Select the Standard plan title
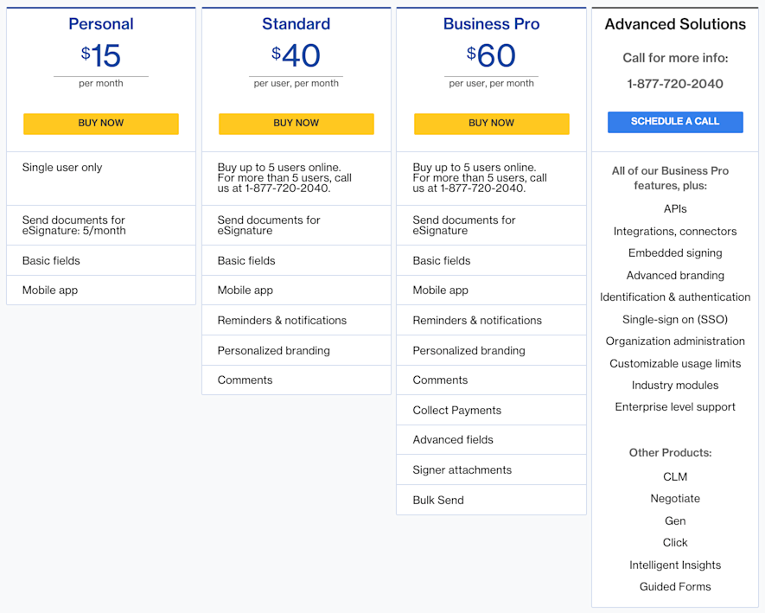Viewport: 765px width, 613px height. pyautogui.click(x=296, y=24)
